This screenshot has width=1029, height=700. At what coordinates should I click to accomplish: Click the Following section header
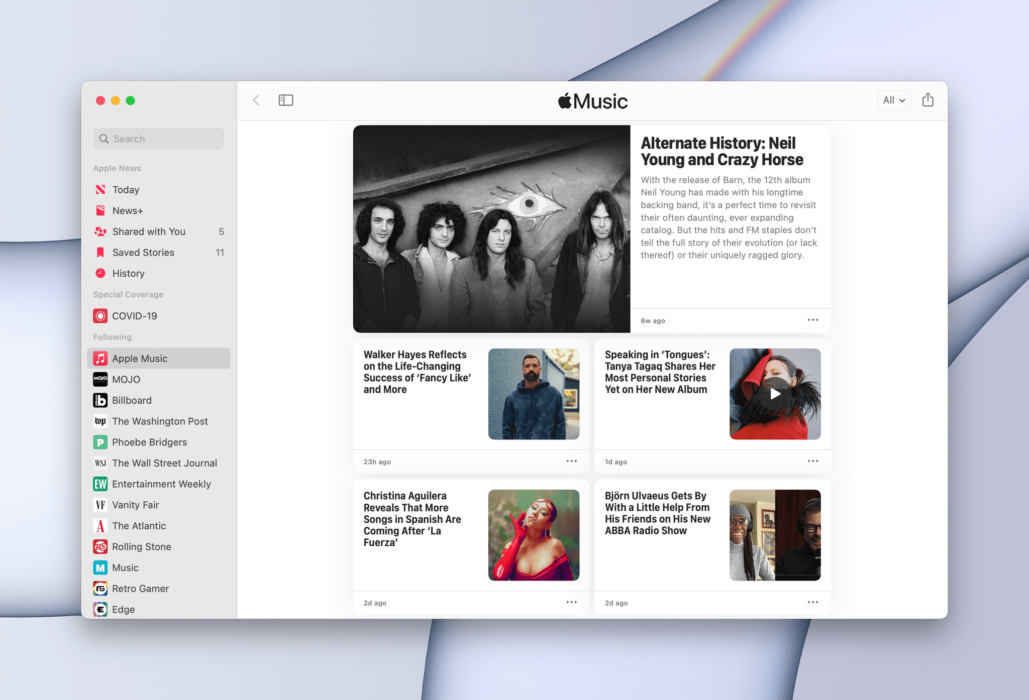(x=113, y=337)
